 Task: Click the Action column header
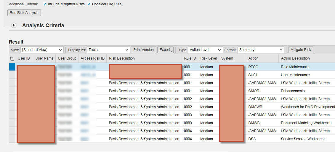(x=262, y=58)
